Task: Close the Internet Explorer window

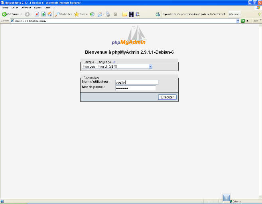Action: [x=260, y=3]
